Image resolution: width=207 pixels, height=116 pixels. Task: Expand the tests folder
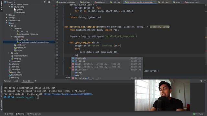click(9, 53)
